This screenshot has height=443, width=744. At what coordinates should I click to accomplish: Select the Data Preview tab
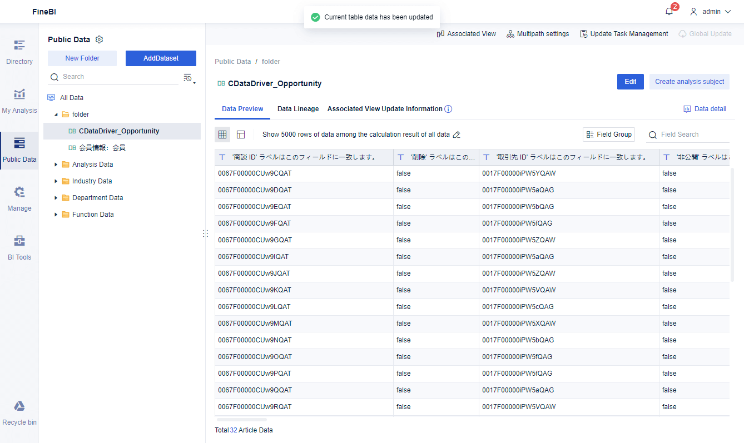(x=242, y=109)
